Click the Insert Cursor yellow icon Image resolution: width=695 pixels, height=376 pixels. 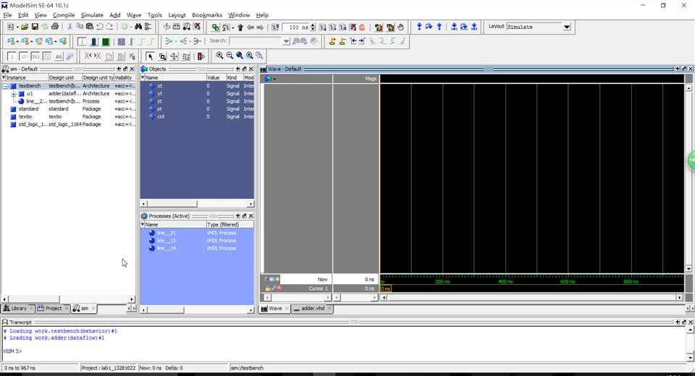point(332,42)
